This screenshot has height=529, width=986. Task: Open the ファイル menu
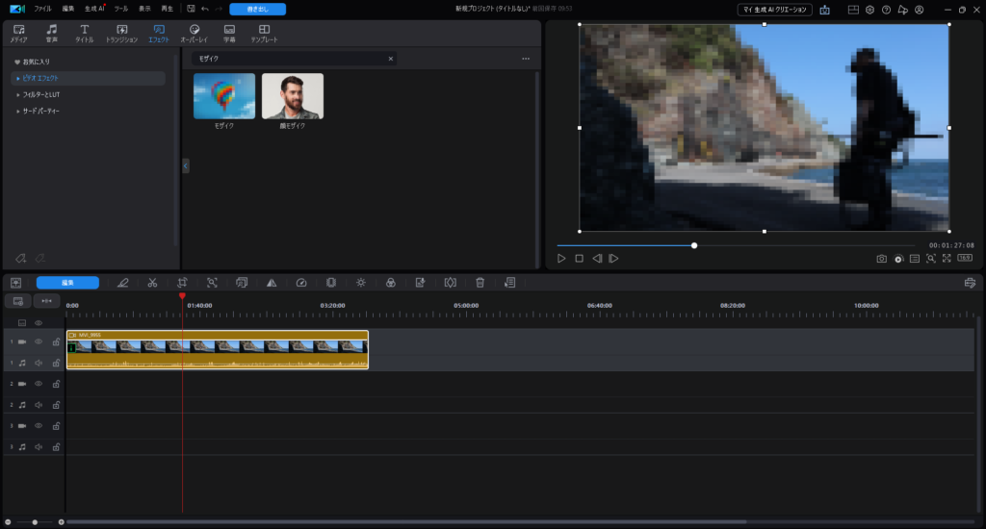pyautogui.click(x=43, y=9)
